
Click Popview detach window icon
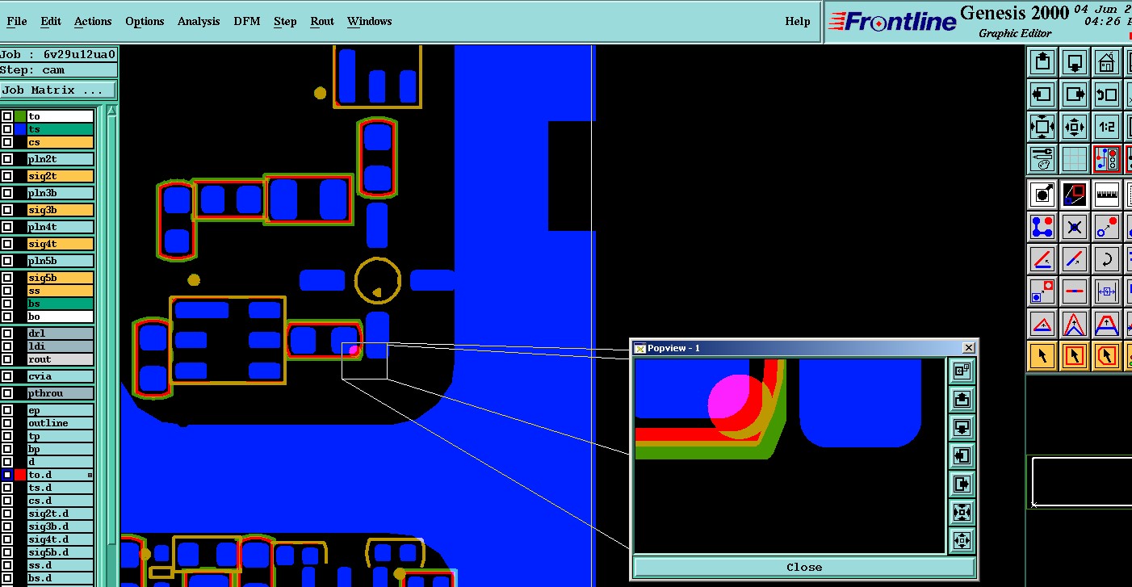pyautogui.click(x=961, y=371)
